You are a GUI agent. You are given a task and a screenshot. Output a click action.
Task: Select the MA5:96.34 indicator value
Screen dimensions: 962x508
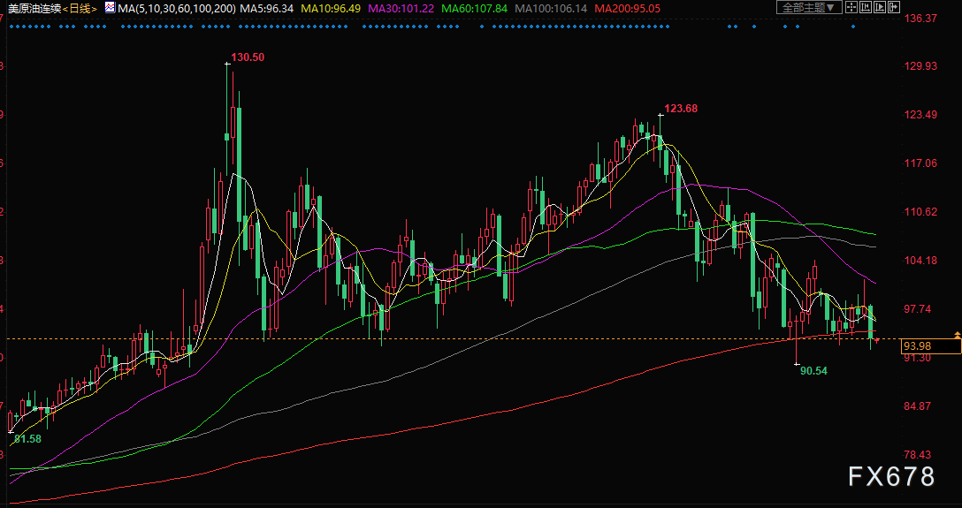click(x=267, y=9)
